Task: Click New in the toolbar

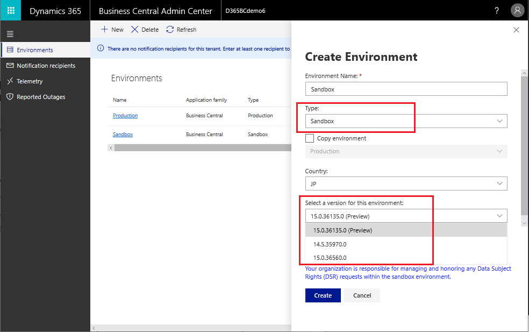Action: pyautogui.click(x=112, y=30)
